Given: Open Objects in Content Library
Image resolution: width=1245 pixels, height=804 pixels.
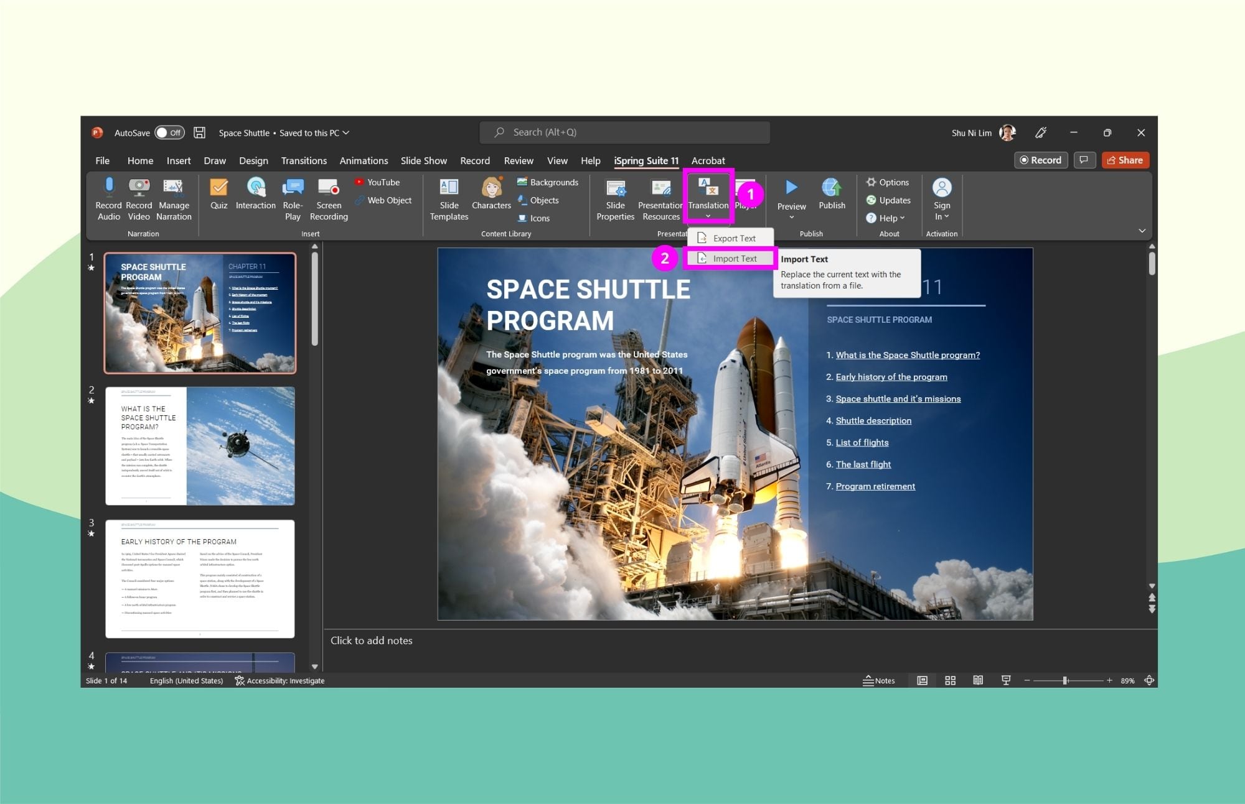Looking at the screenshot, I should click(x=538, y=200).
